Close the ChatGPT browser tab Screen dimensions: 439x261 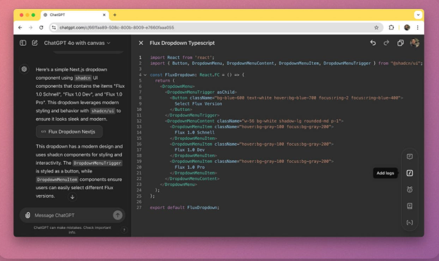[104, 15]
